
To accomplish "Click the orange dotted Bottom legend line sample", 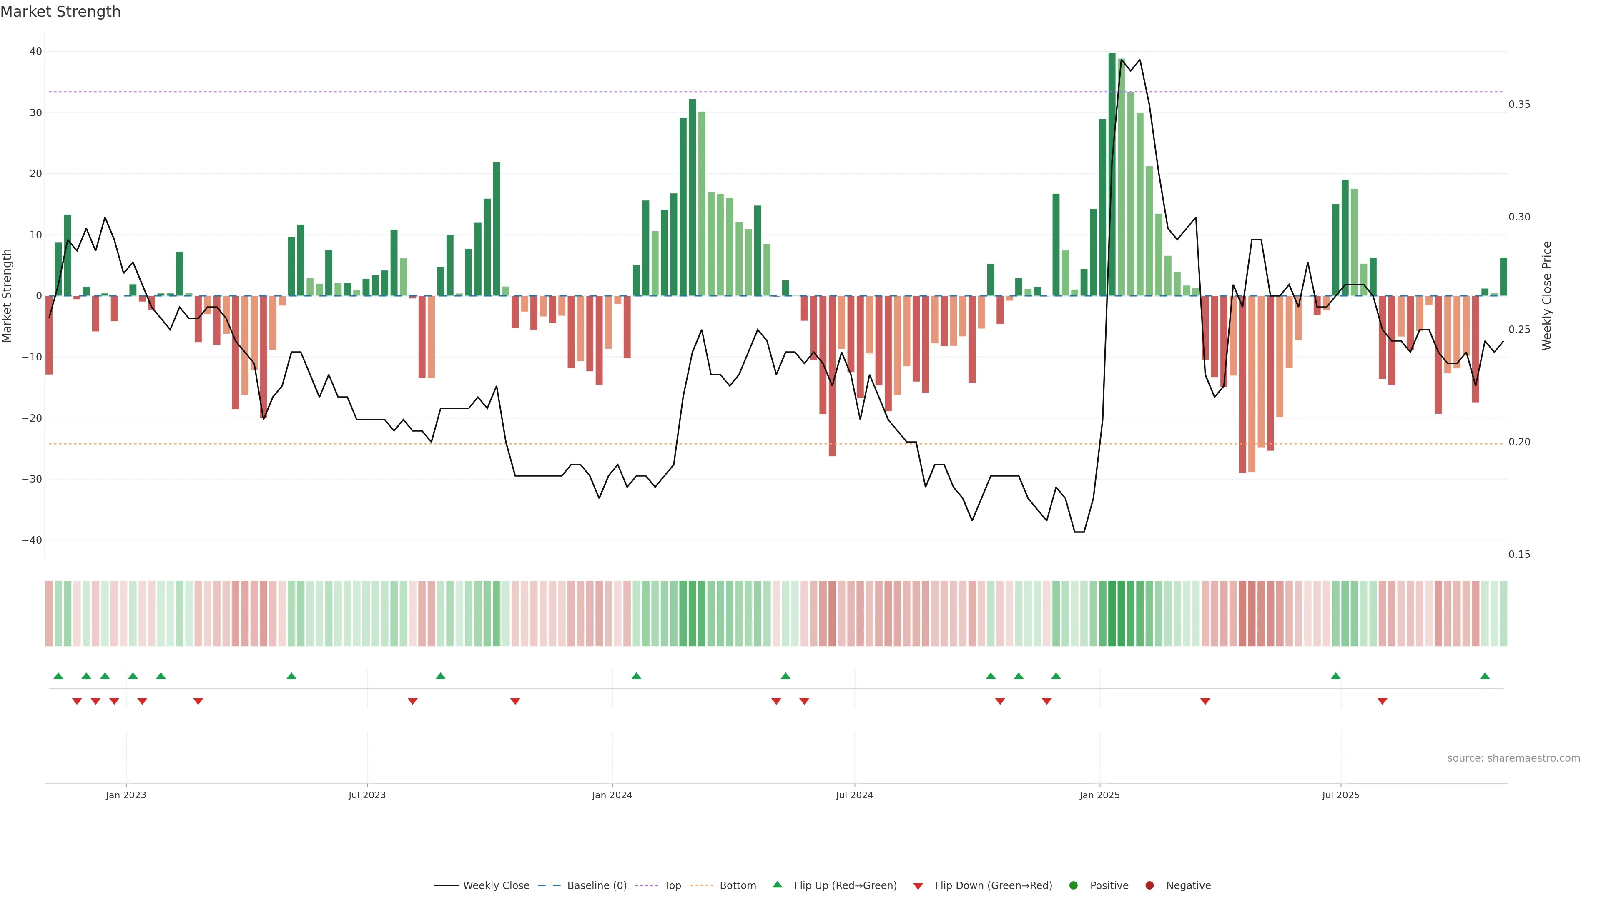I will click(x=702, y=885).
